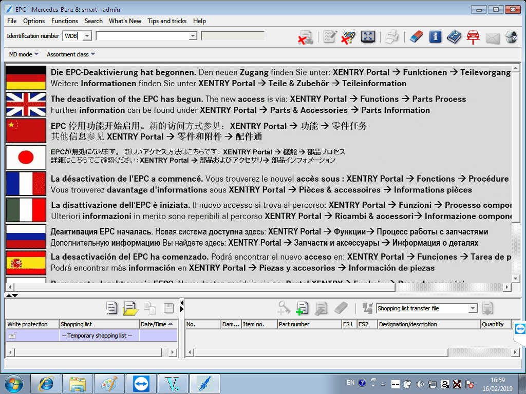Toggle write protection lock on temporary list
Image resolution: width=526 pixels, height=394 pixels.
[12, 336]
